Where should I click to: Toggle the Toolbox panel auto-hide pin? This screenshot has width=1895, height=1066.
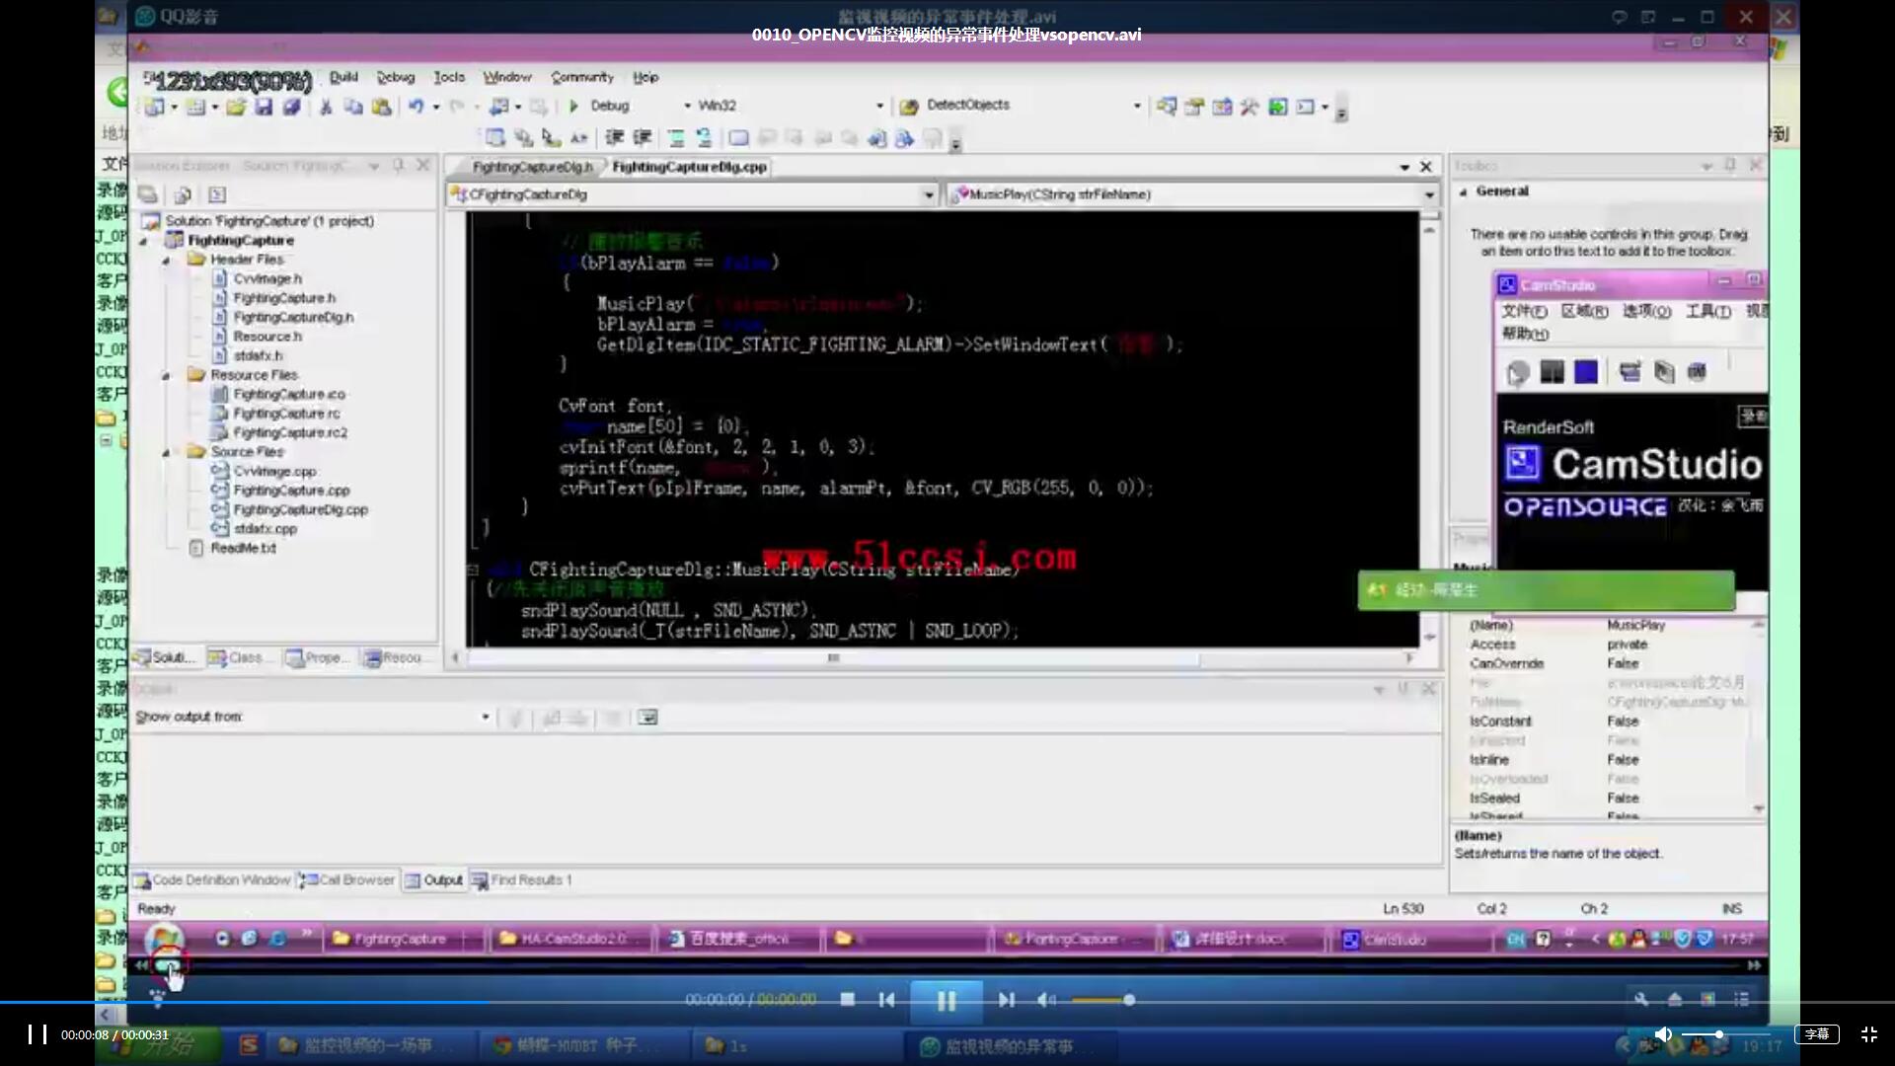(1730, 165)
